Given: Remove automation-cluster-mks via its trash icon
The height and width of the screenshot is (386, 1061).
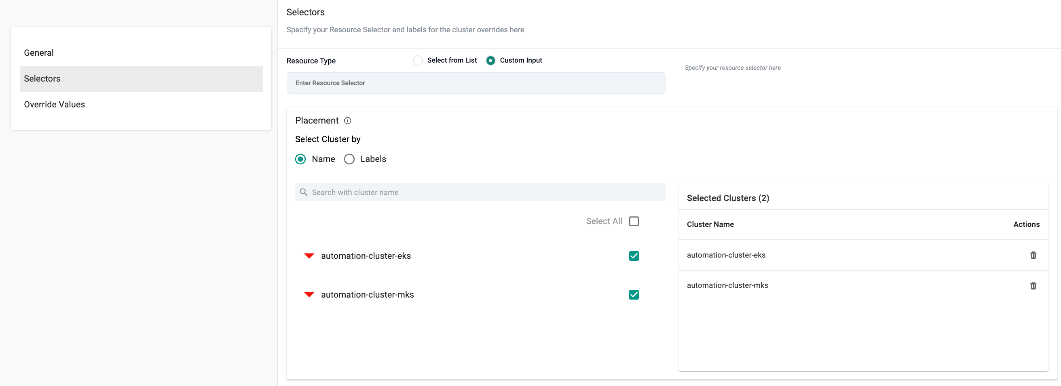Looking at the screenshot, I should click(x=1033, y=286).
